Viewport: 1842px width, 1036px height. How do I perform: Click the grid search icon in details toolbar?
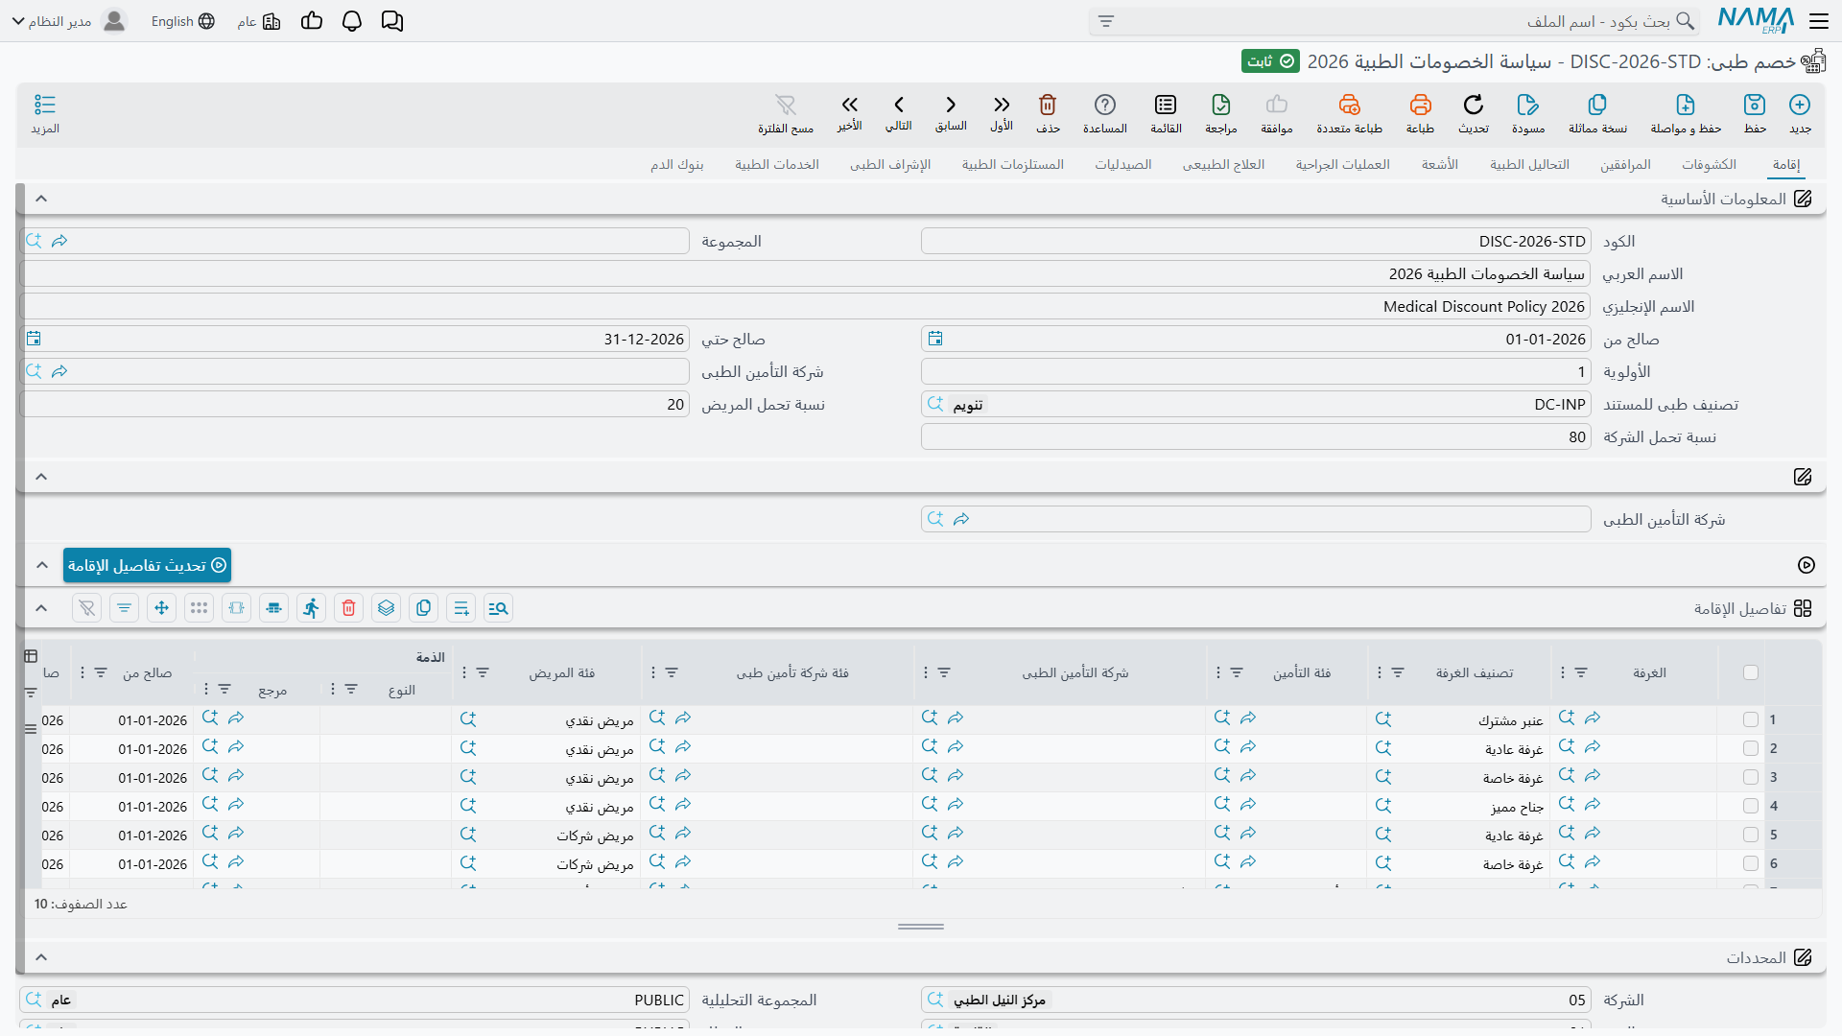coord(499,608)
